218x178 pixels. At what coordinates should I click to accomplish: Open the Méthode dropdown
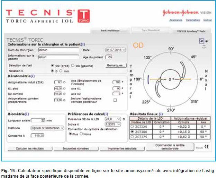click(x=47, y=128)
